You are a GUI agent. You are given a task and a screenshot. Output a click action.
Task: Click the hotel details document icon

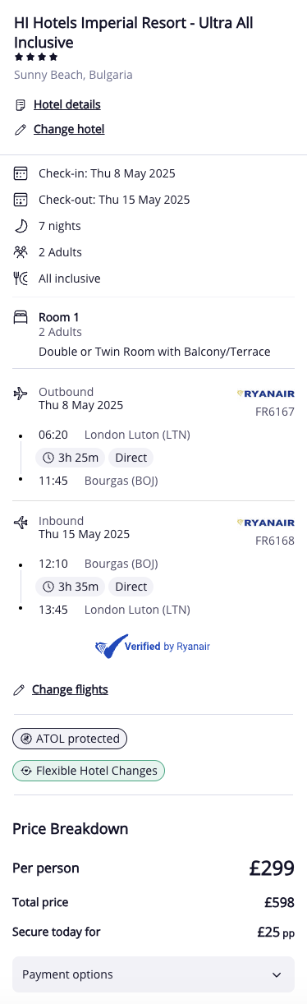[21, 105]
